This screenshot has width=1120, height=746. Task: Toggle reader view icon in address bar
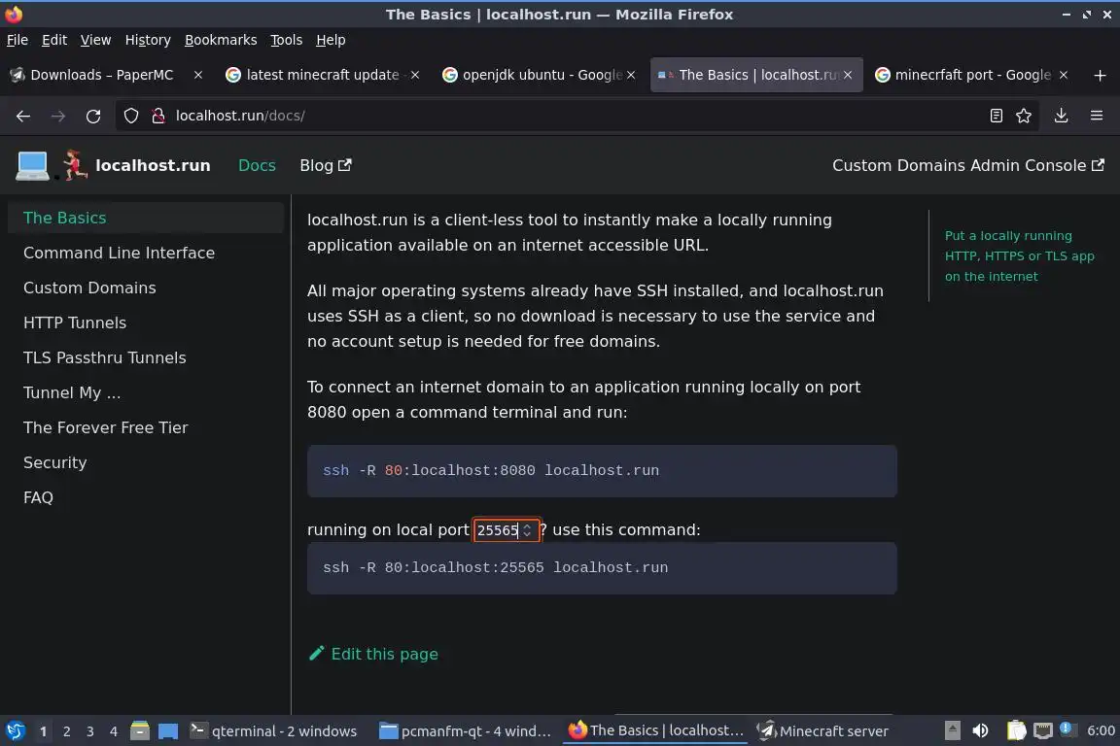[996, 116]
